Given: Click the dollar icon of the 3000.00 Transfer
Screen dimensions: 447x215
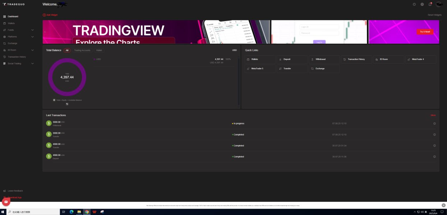Looking at the screenshot, I should (49, 134).
